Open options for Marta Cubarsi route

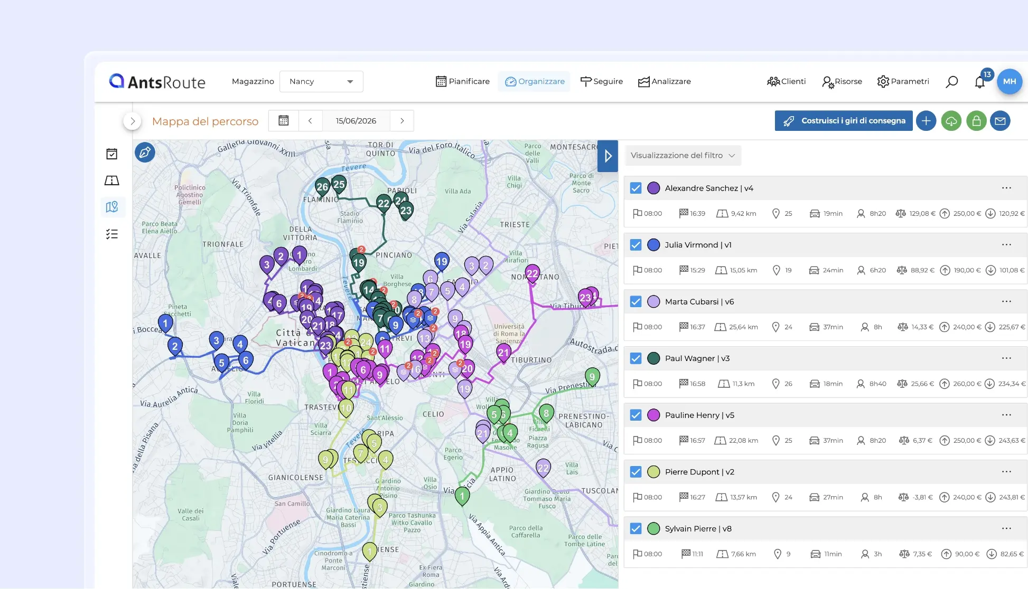(x=1006, y=301)
